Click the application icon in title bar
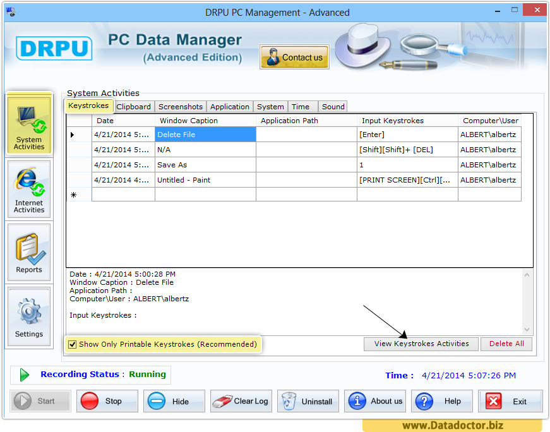Viewport: 550px width, 432px height. tap(11, 12)
